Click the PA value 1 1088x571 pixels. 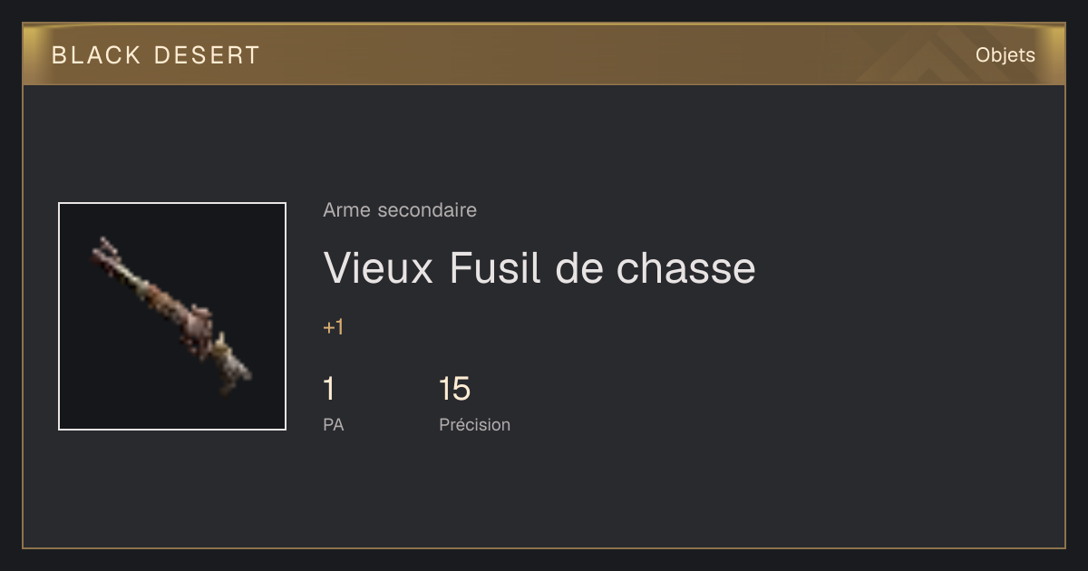[329, 389]
